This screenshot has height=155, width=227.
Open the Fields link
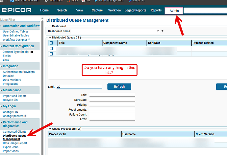[x=7, y=56]
